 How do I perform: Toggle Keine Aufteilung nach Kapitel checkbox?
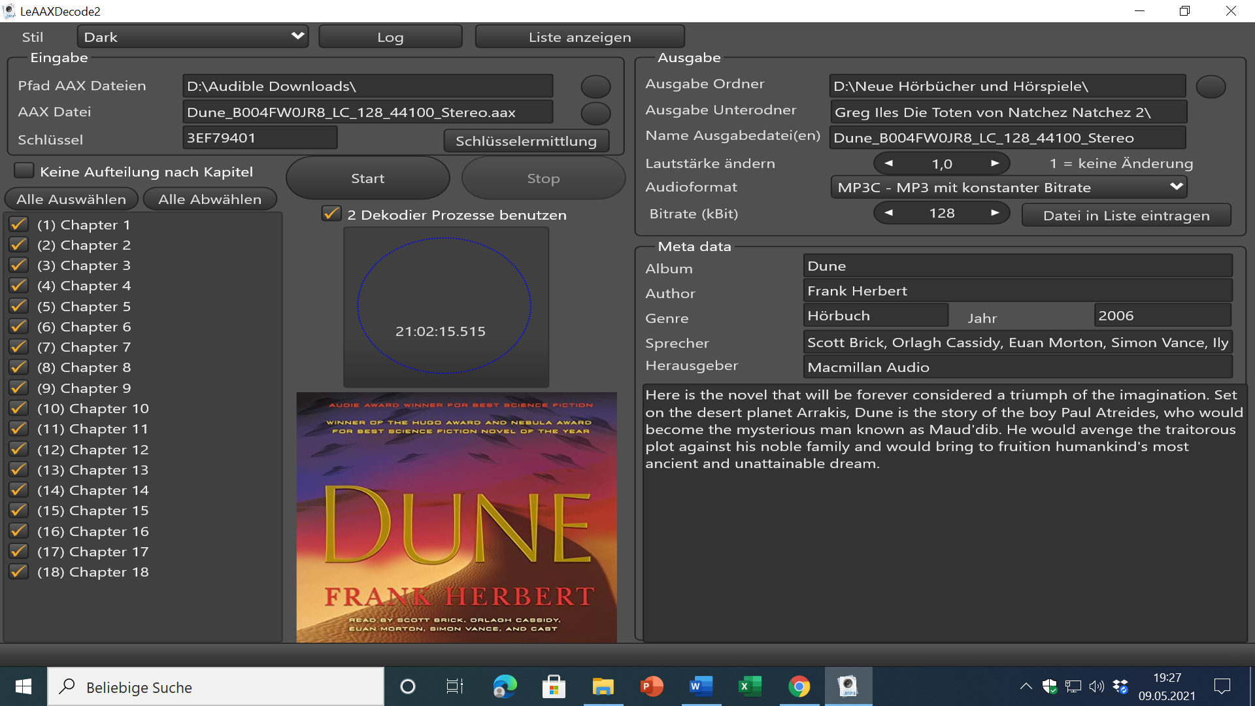(x=24, y=171)
